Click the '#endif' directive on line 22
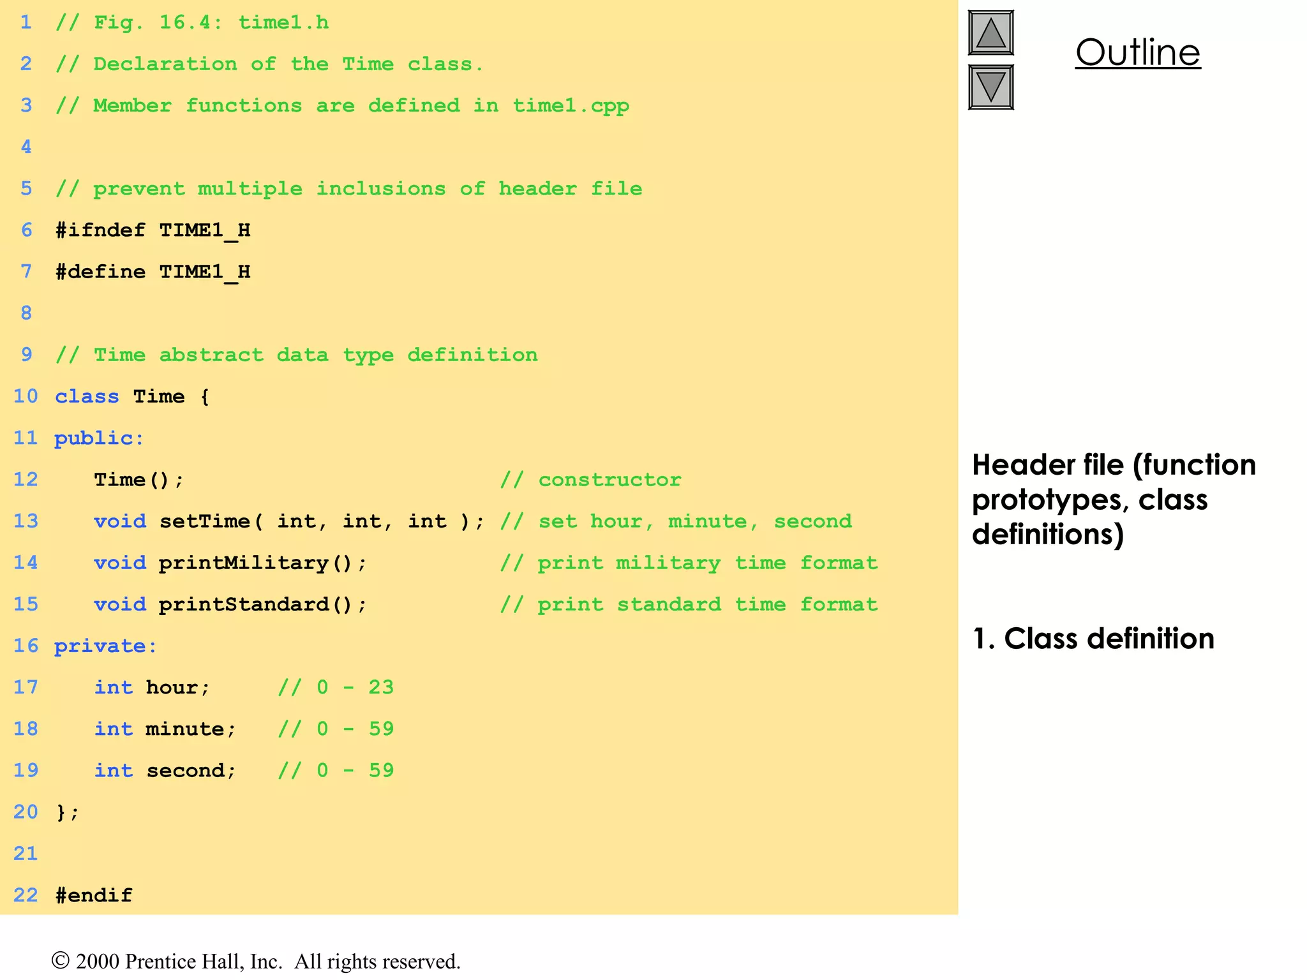This screenshot has width=1307, height=980. coord(94,895)
